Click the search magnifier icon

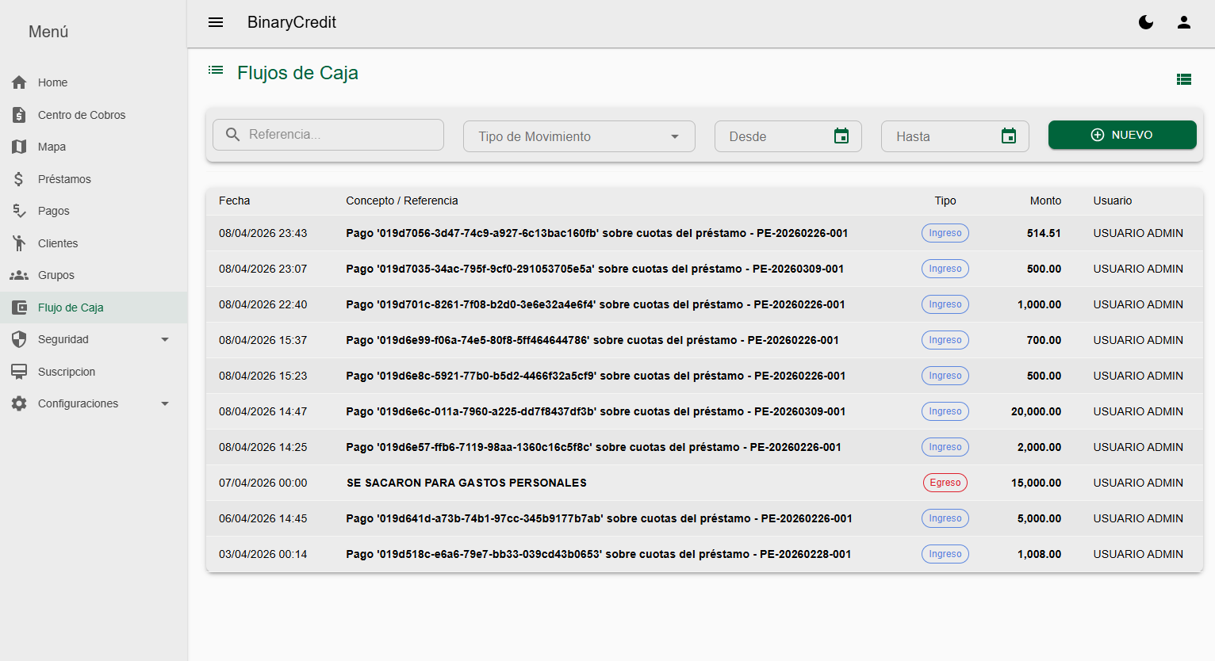click(232, 135)
